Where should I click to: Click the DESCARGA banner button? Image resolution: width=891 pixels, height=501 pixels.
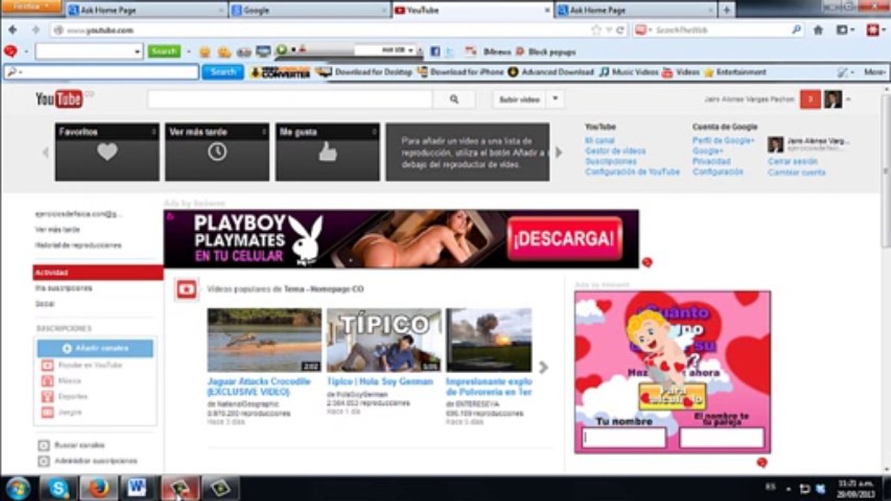pos(565,239)
